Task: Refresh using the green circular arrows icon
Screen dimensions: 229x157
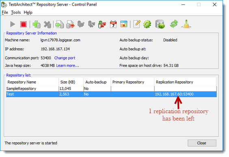Action: (174, 24)
